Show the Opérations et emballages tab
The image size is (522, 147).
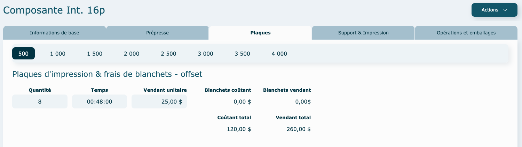point(466,33)
